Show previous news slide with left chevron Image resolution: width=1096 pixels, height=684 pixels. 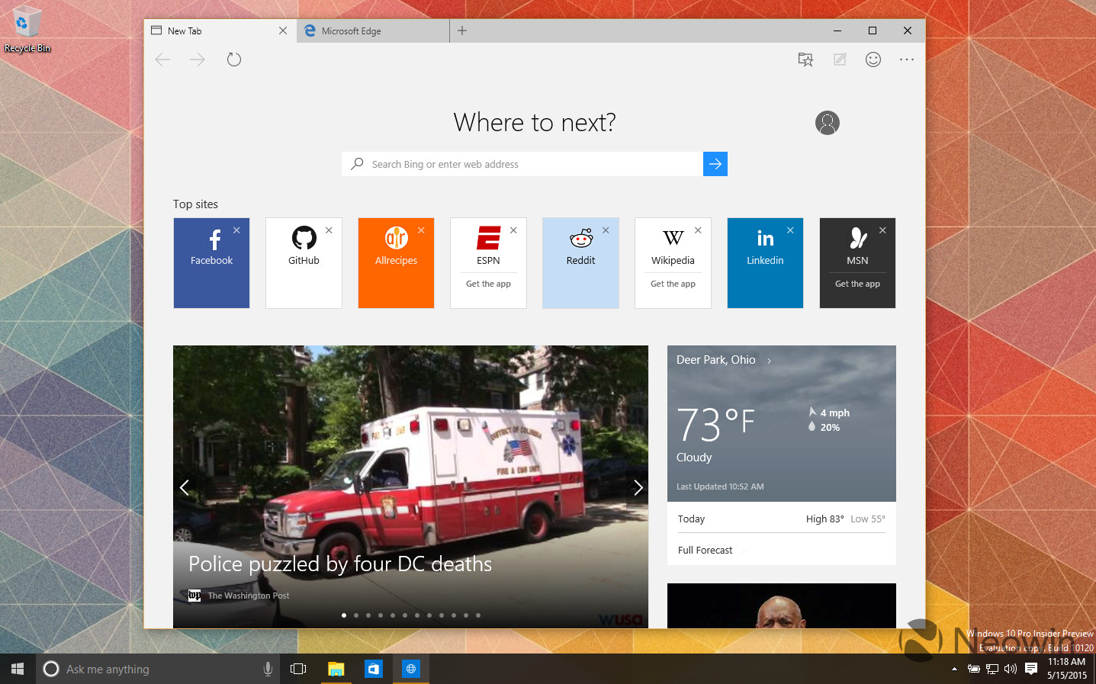click(184, 487)
